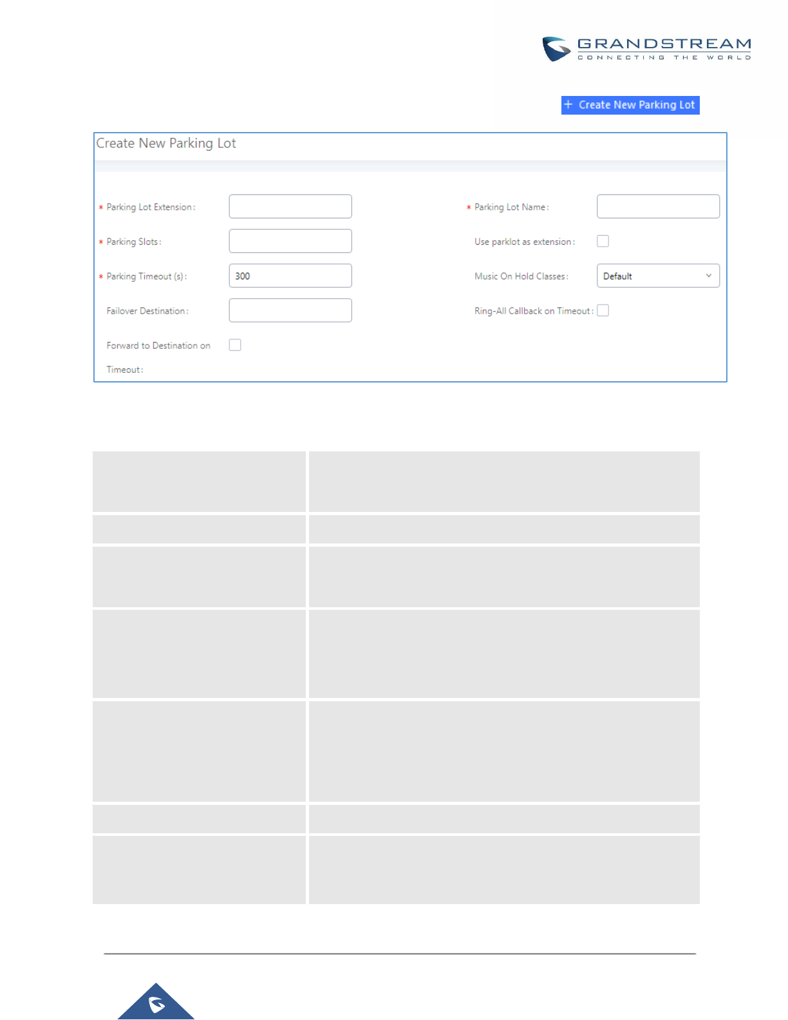Focus the Parking Lot Extension field
The image size is (788, 1020).
(290, 207)
